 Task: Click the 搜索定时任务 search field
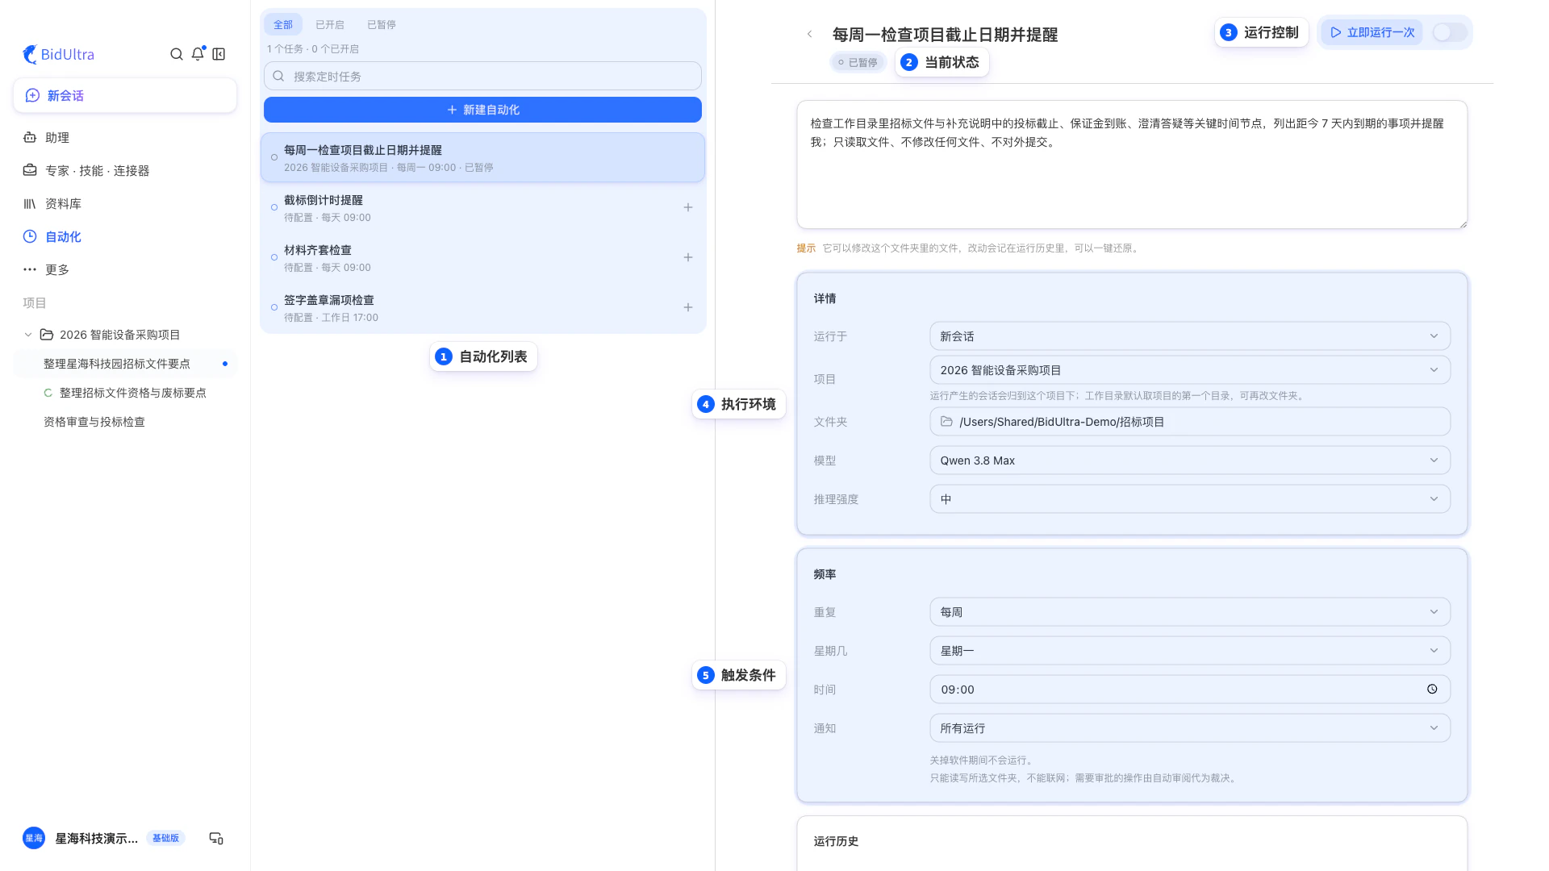482,76
